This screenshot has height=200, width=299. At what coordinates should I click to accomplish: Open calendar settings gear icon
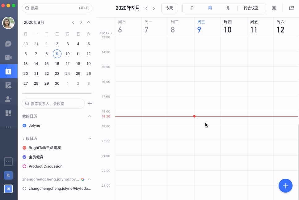(274, 8)
